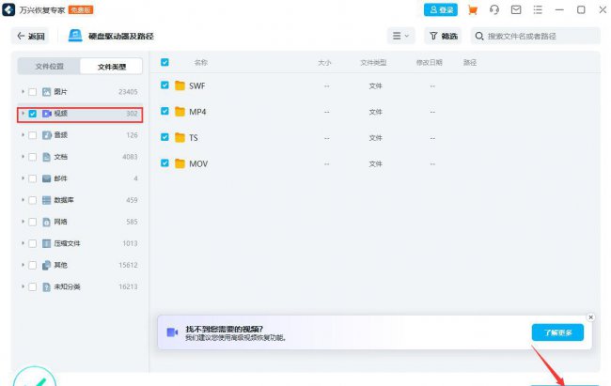611x386 pixels.
Task: Open the MP4 folder icon
Action: click(180, 112)
